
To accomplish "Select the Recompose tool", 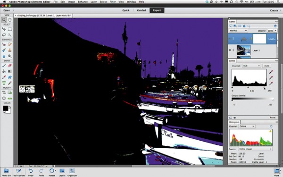I will click(10, 93).
